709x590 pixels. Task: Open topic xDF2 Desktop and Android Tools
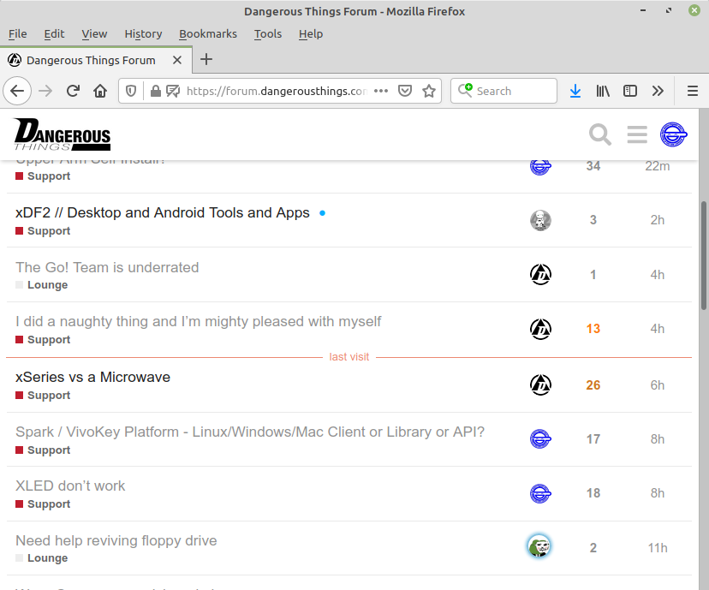(x=163, y=212)
